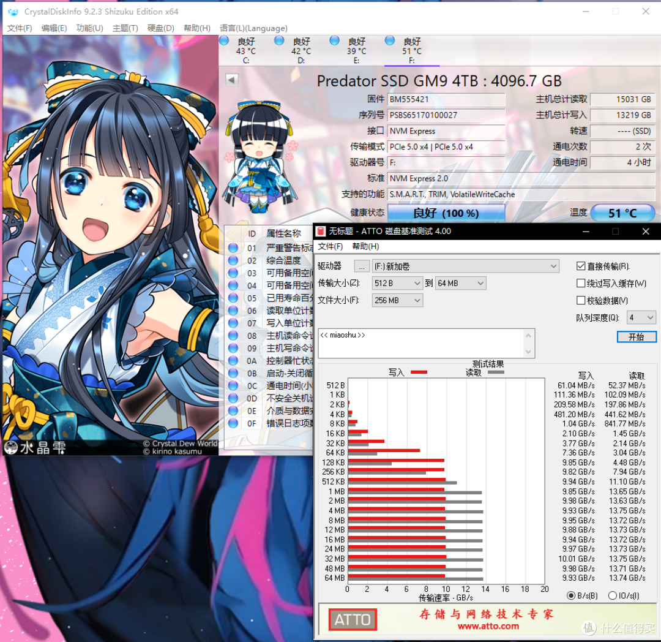Open the ATTO 帮助(H) menu
The height and width of the screenshot is (642, 661).
tap(365, 246)
